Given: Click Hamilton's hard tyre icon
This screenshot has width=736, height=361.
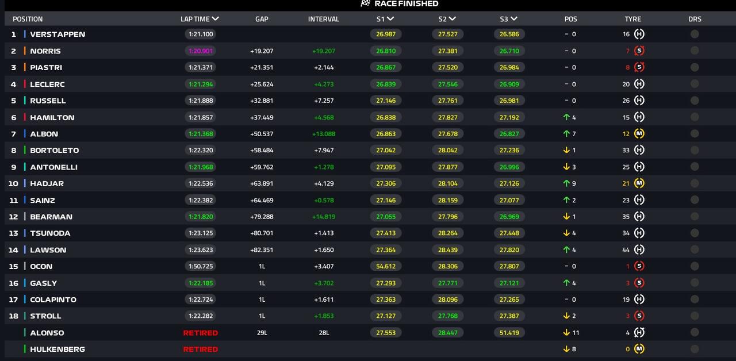Looking at the screenshot, I should (639, 117).
